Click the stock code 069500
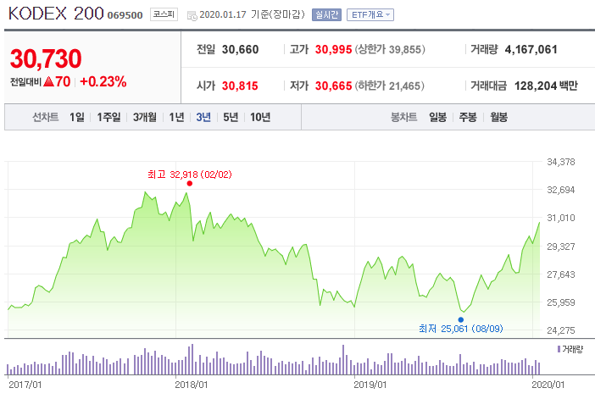The image size is (595, 399). (125, 15)
